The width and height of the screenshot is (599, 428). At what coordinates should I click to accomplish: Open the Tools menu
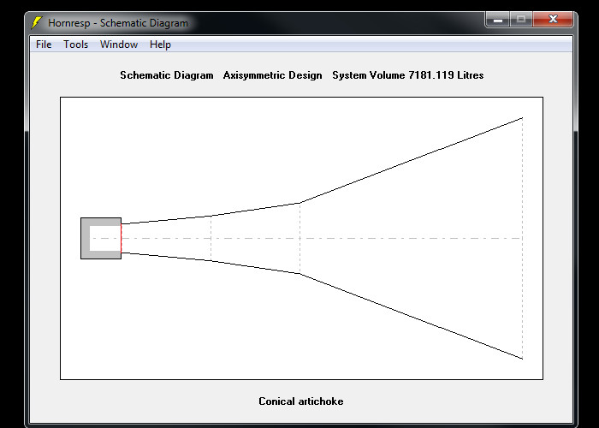click(x=75, y=45)
